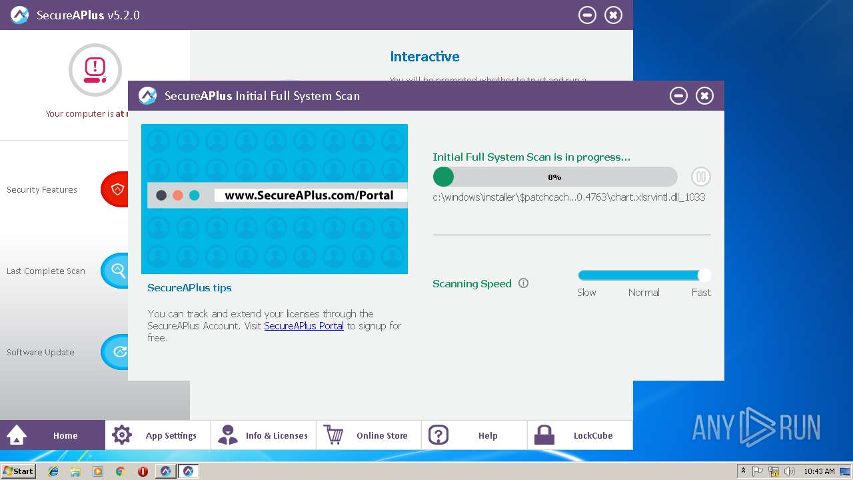Click the Slow speed label

tap(586, 293)
